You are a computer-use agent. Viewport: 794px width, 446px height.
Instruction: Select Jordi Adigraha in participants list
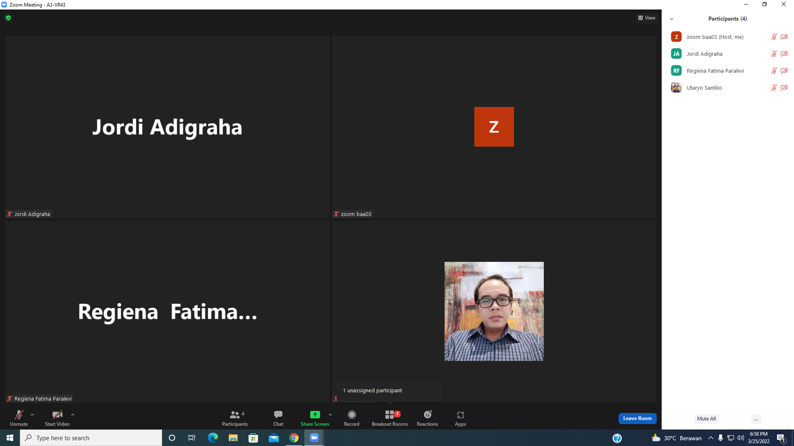coord(728,54)
